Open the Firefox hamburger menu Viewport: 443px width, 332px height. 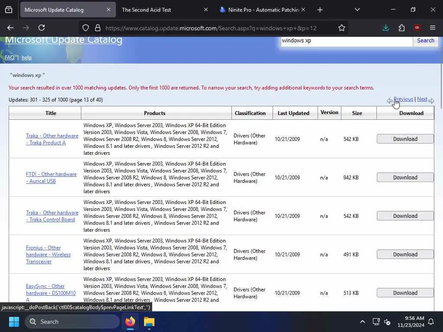(x=433, y=28)
